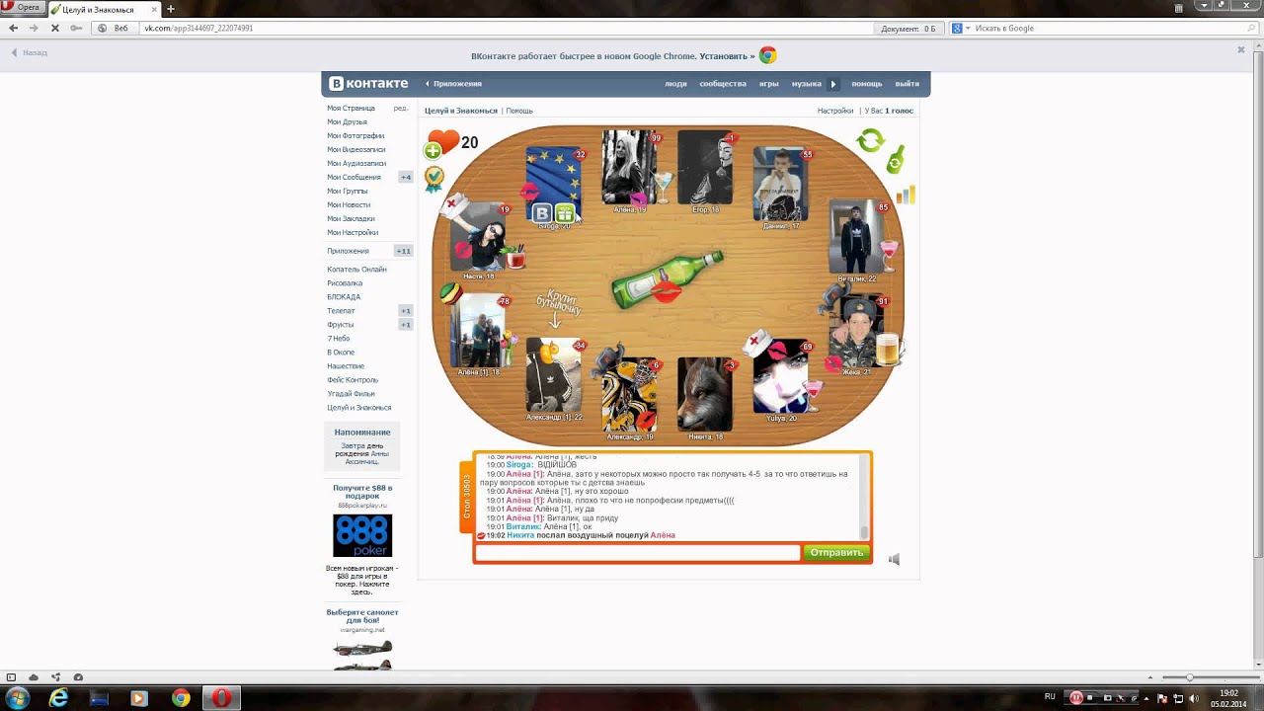Open media player taskbar icon
Image resolution: width=1264 pixels, height=711 pixels.
pyautogui.click(x=138, y=698)
